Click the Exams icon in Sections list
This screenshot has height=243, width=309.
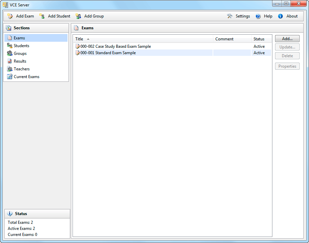pos(9,38)
